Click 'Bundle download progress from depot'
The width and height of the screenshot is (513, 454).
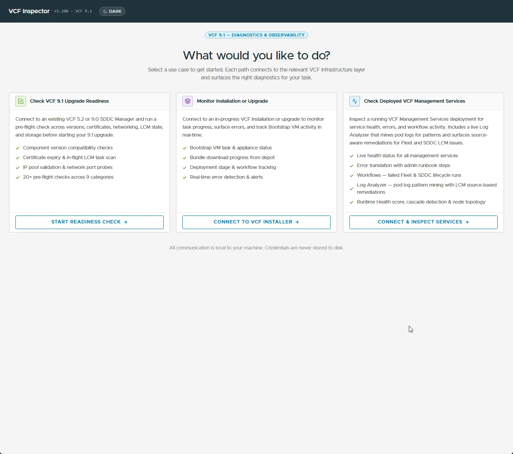click(x=232, y=158)
